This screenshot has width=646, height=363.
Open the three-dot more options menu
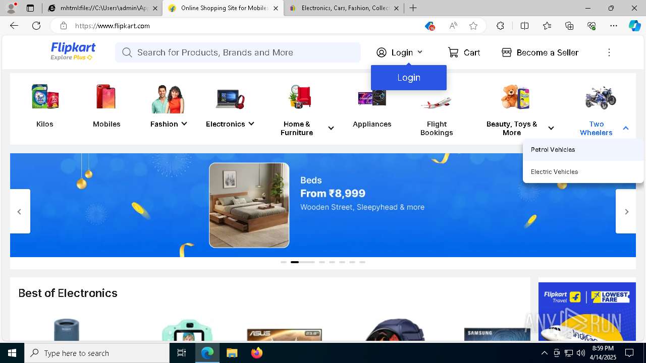pyautogui.click(x=609, y=52)
